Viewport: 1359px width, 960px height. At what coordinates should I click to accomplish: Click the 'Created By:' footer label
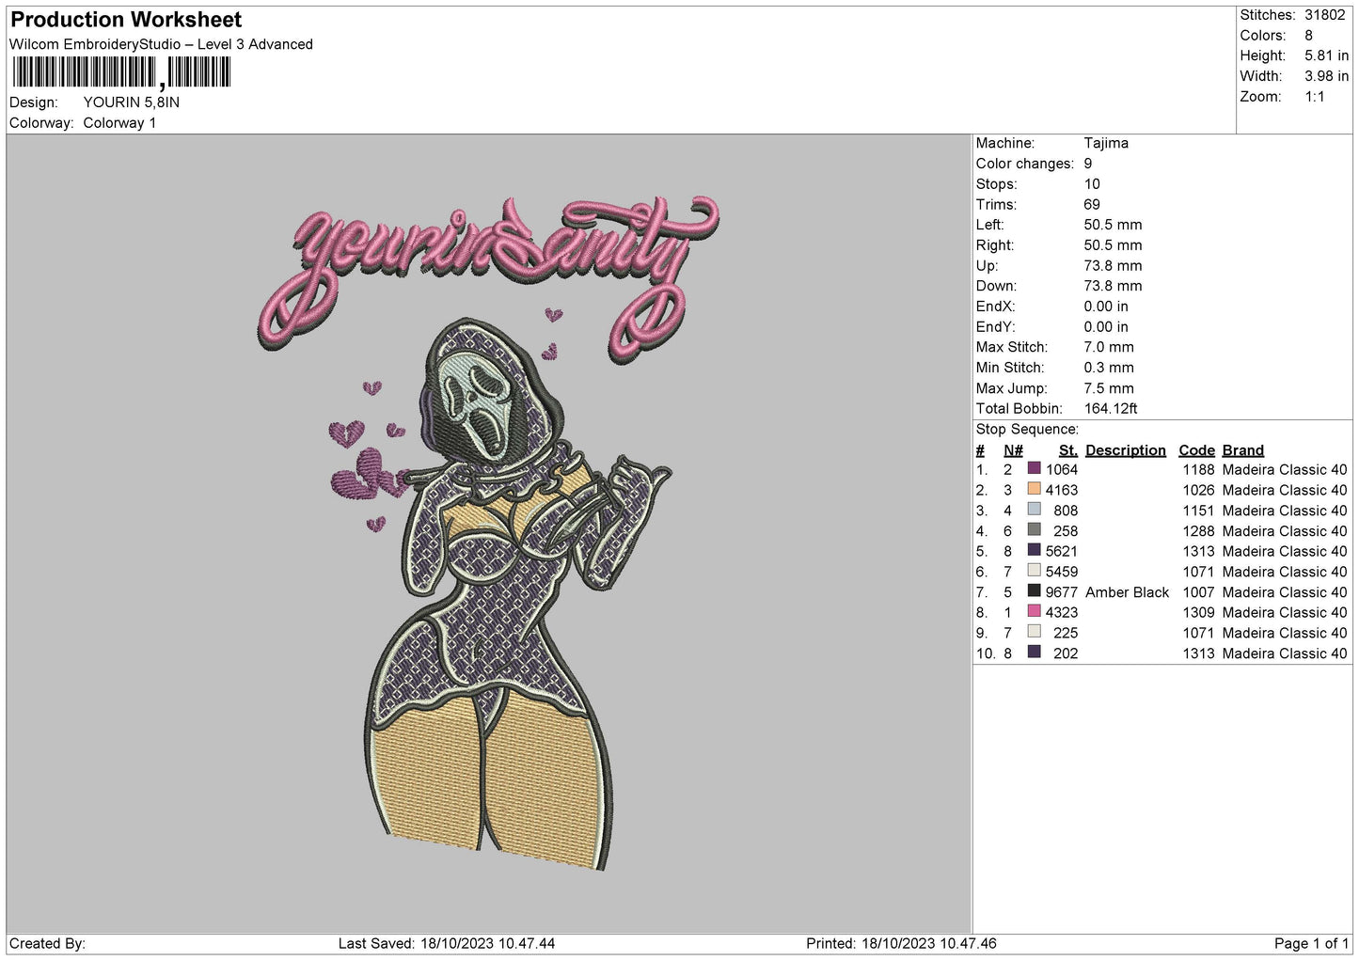47,943
